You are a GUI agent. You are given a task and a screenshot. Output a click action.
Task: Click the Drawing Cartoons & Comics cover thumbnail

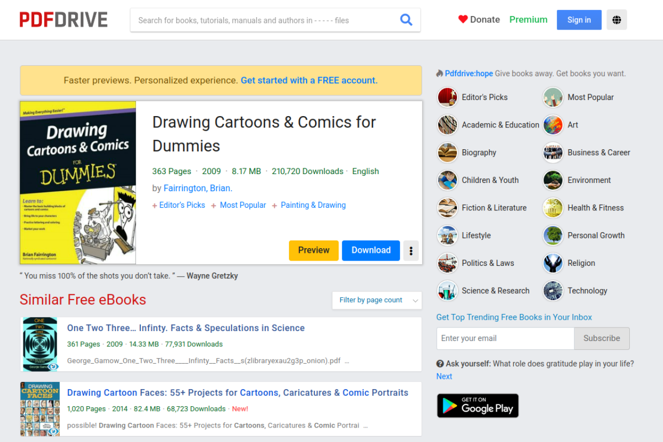(x=78, y=183)
